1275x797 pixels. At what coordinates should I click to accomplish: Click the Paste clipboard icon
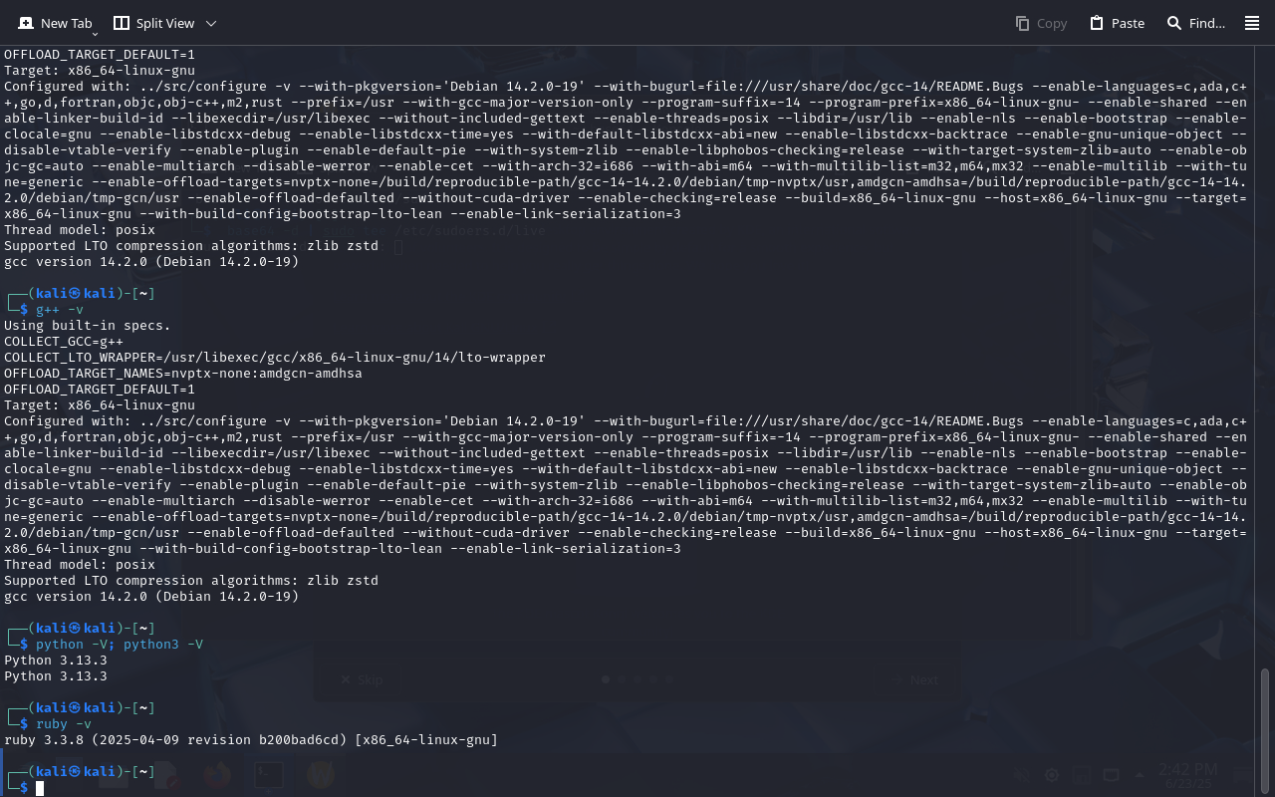pos(1097,23)
